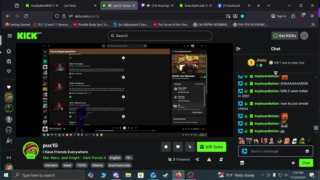320x180 pixels.
Task: Open File Explorer from taskbar
Action: [x=128, y=175]
